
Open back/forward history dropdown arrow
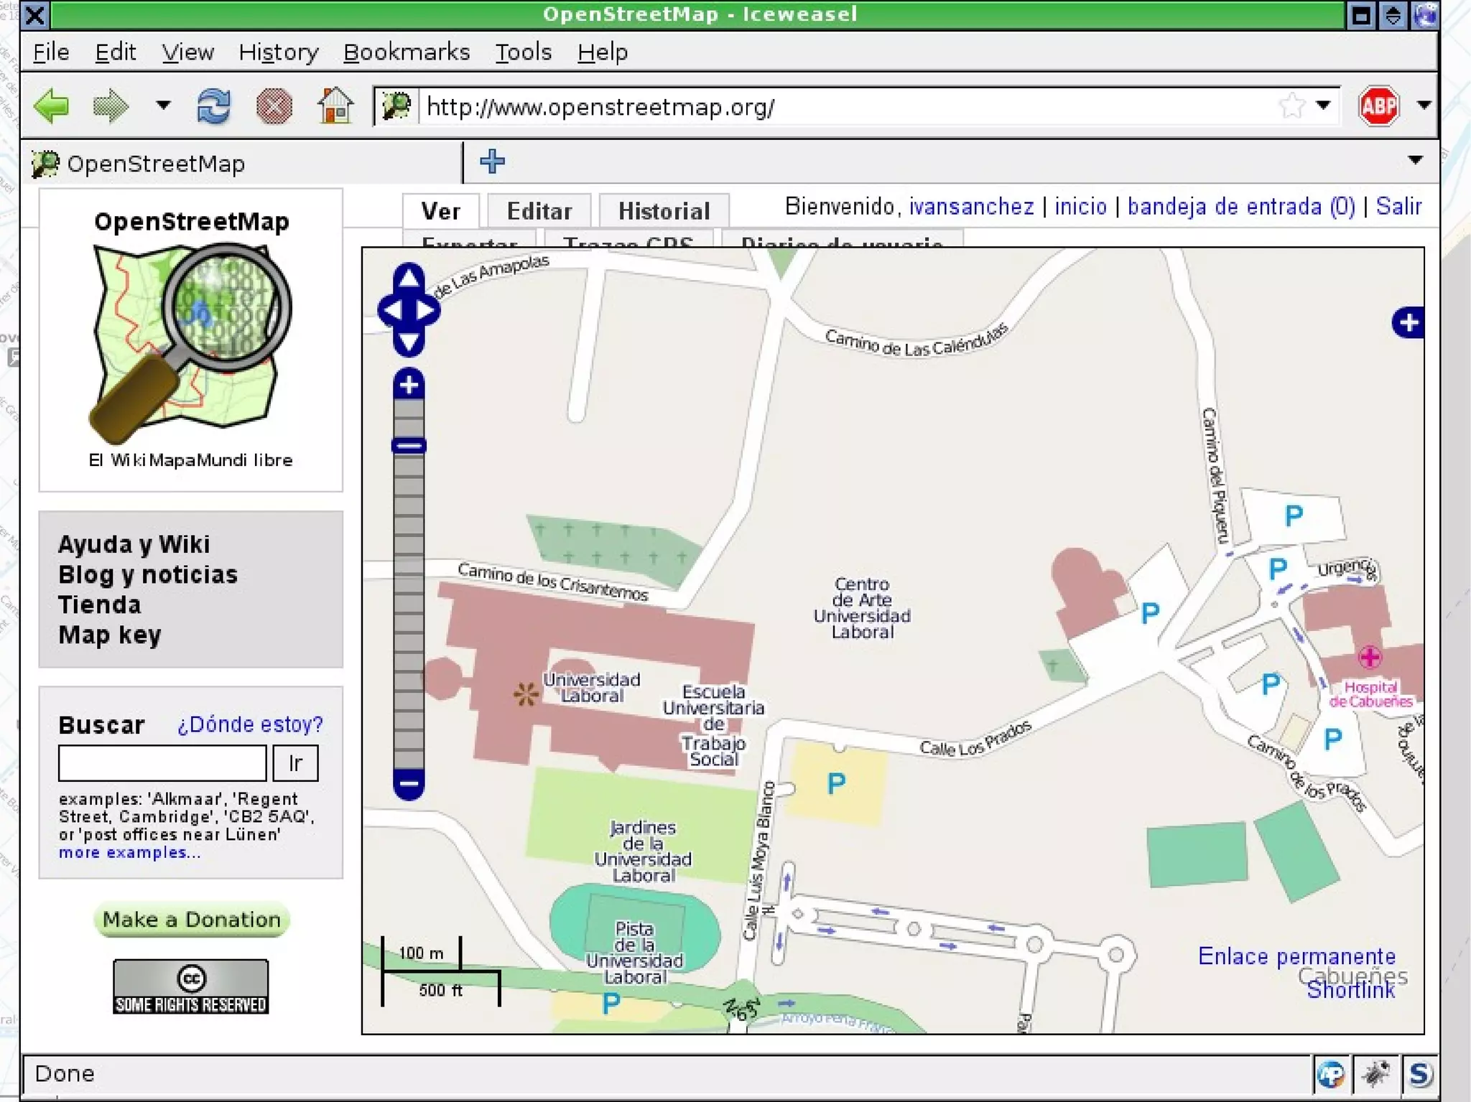163,106
